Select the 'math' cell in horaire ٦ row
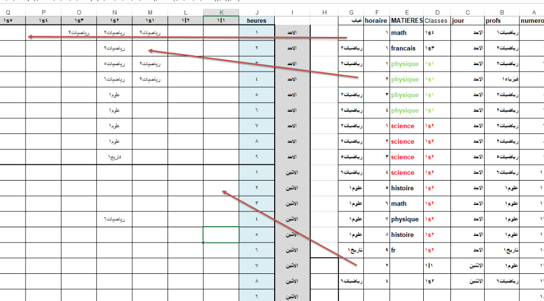Screen dimensions: 544x301 click(x=406, y=204)
